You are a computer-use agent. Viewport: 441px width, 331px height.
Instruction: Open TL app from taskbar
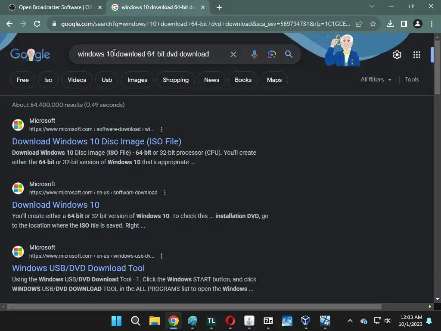click(x=211, y=321)
